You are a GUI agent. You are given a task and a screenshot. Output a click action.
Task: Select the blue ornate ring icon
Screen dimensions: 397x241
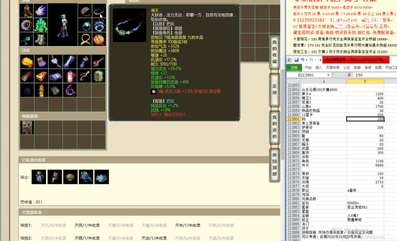coord(99,25)
